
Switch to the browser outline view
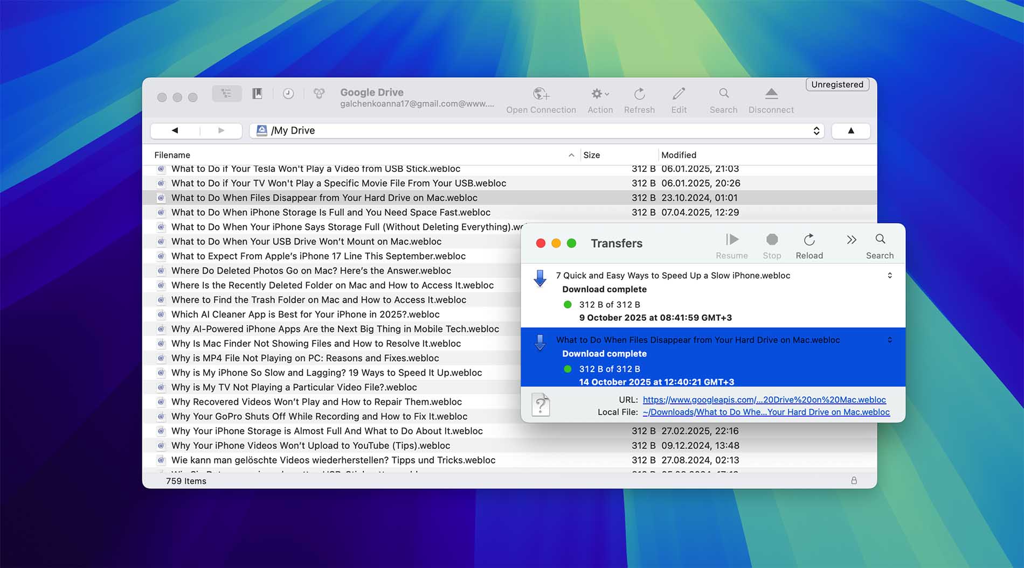point(226,94)
